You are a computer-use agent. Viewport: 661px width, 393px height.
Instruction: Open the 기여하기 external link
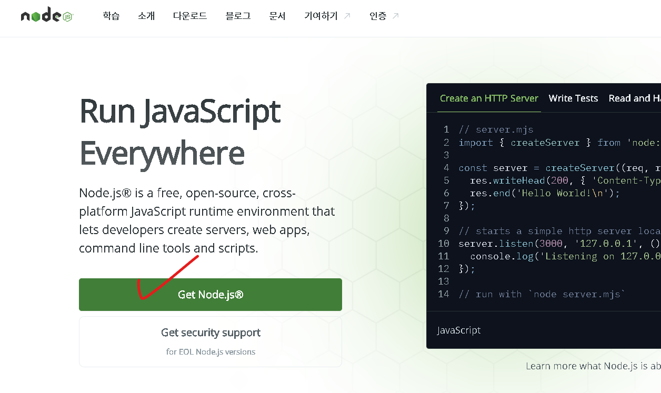point(327,16)
